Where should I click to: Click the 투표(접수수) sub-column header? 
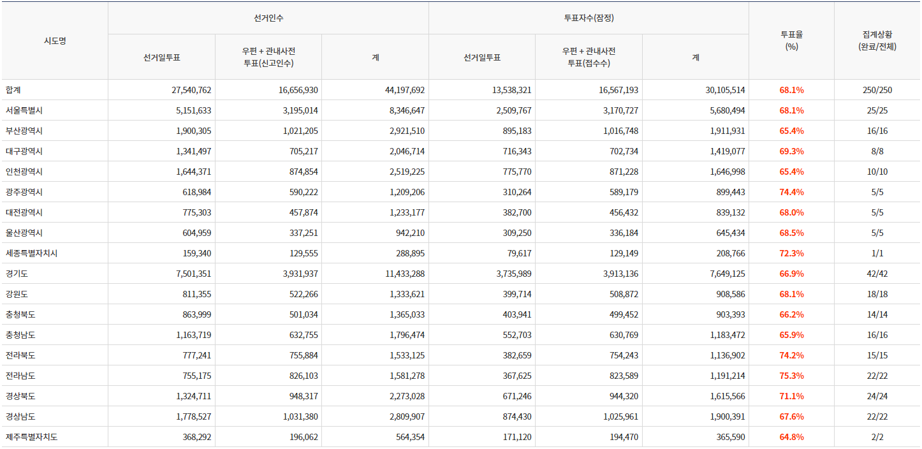[589, 63]
